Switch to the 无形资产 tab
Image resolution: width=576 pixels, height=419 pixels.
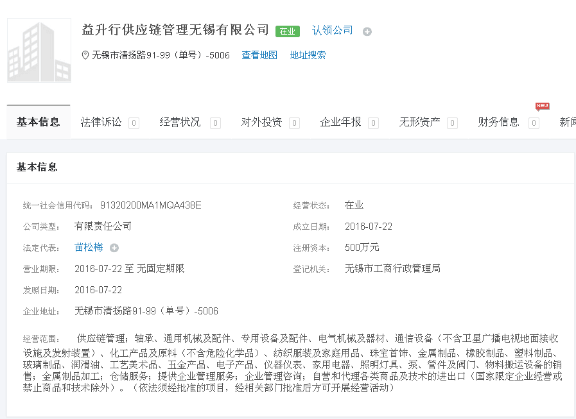point(420,122)
